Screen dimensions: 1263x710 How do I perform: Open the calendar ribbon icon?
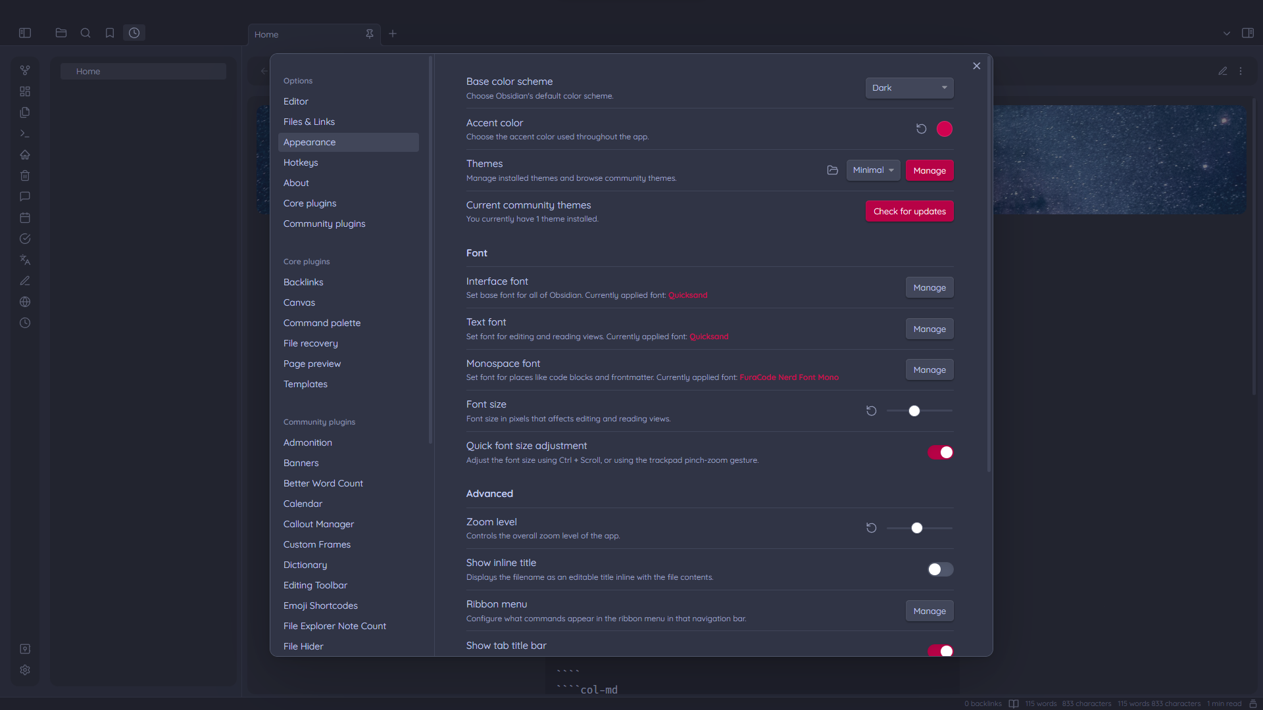(24, 218)
